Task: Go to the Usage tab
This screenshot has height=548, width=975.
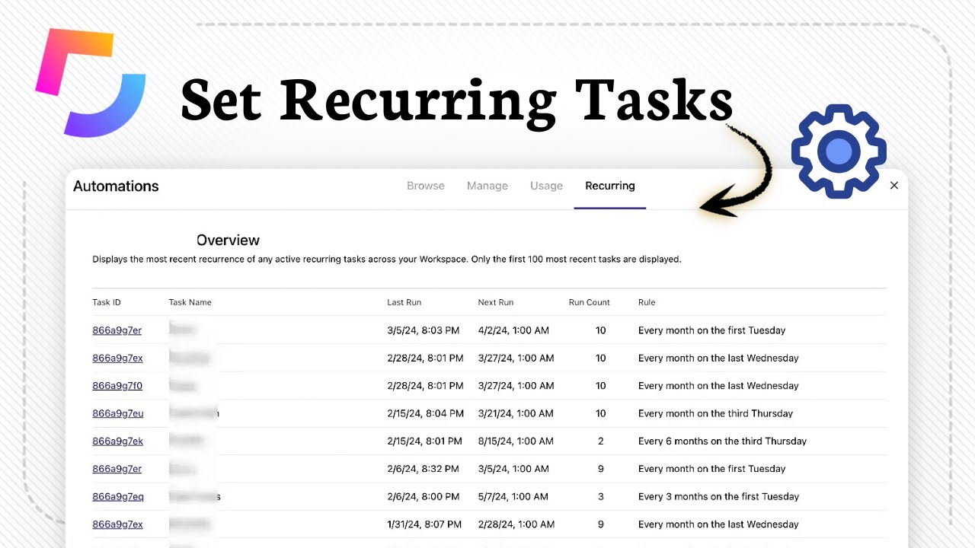Action: [546, 186]
